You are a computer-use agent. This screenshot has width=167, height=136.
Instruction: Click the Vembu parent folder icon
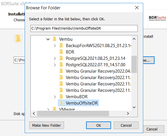(55, 39)
